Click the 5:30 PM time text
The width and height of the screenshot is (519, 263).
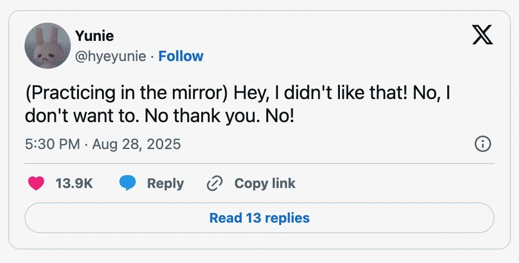[52, 144]
